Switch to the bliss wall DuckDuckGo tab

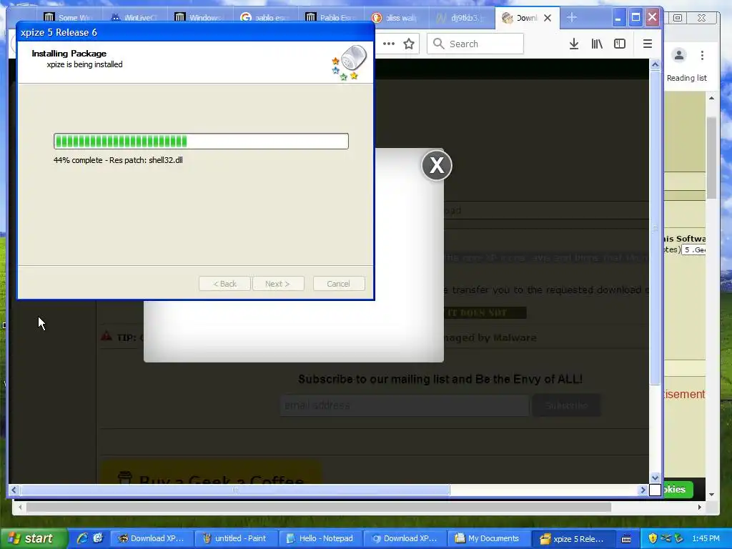click(x=395, y=18)
